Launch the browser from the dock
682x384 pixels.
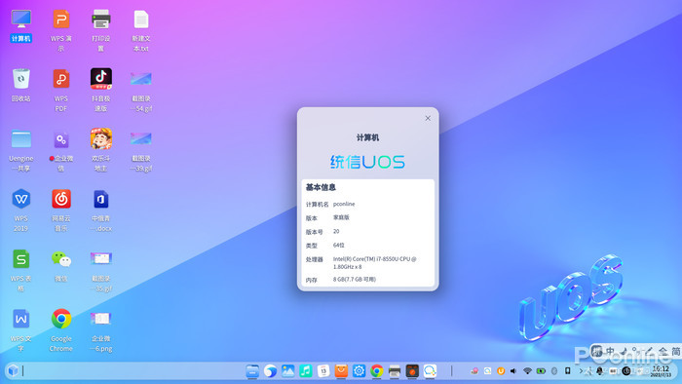[270, 371]
